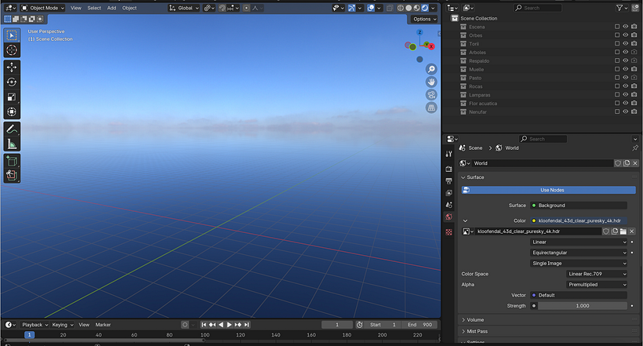Toggle viewport gizmos
The image size is (643, 346).
click(x=351, y=8)
